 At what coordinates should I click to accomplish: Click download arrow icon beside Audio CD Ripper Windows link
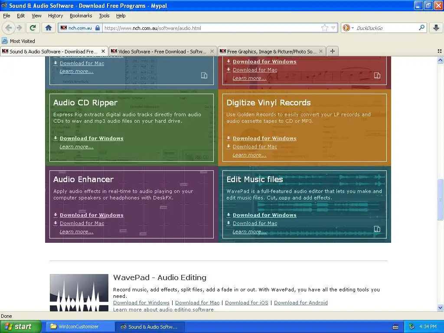pos(55,138)
